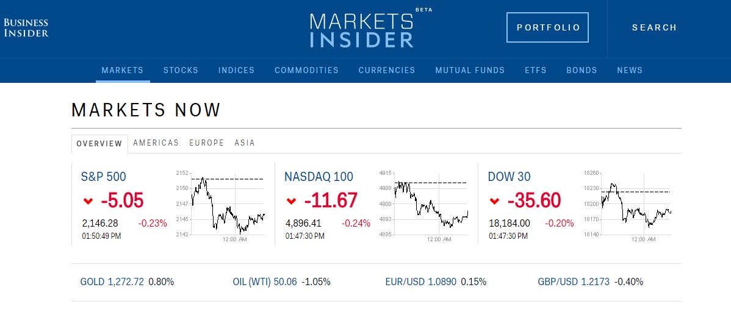Open the Commodities menu item
This screenshot has height=329, width=731.
point(306,70)
